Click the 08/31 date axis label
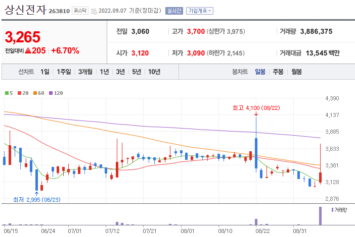Viewport: 355px width, 237px height. (x=300, y=231)
